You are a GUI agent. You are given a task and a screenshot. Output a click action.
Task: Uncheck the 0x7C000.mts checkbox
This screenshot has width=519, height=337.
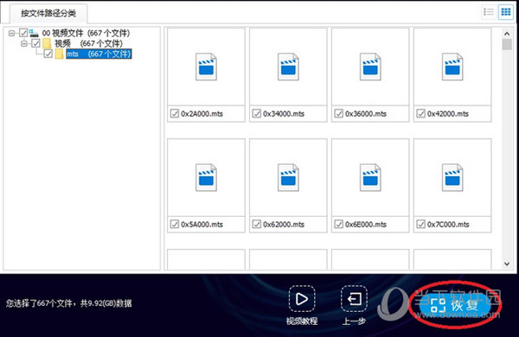(x=420, y=224)
